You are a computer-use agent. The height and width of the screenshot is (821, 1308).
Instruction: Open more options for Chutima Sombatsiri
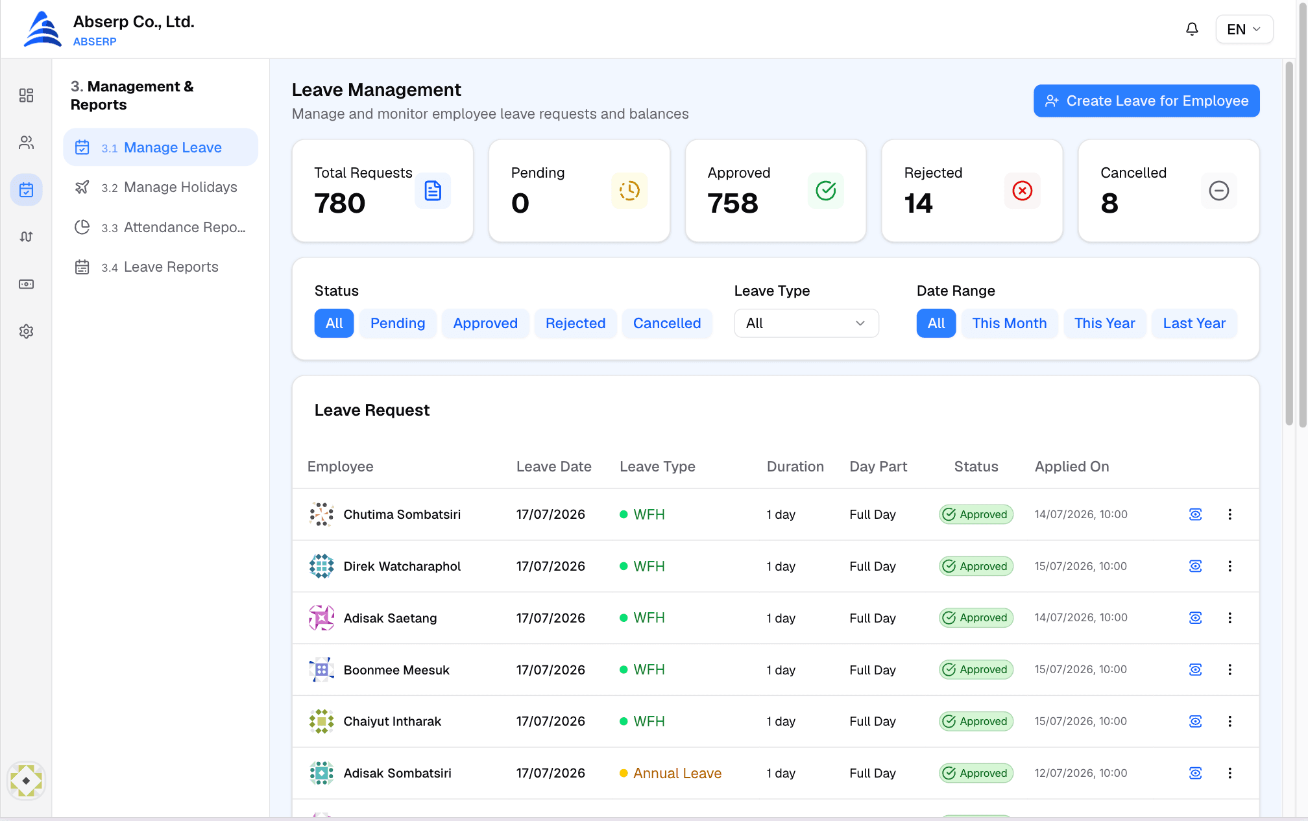(x=1229, y=514)
